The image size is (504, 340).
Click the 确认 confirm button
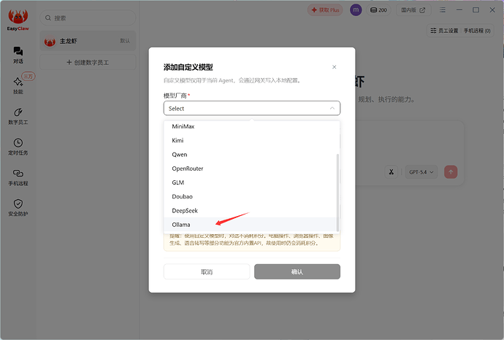(x=297, y=271)
